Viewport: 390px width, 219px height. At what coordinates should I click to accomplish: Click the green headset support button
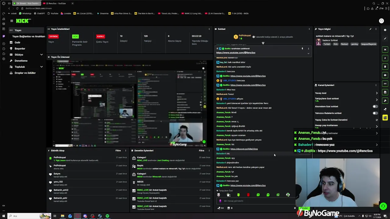(383, 206)
